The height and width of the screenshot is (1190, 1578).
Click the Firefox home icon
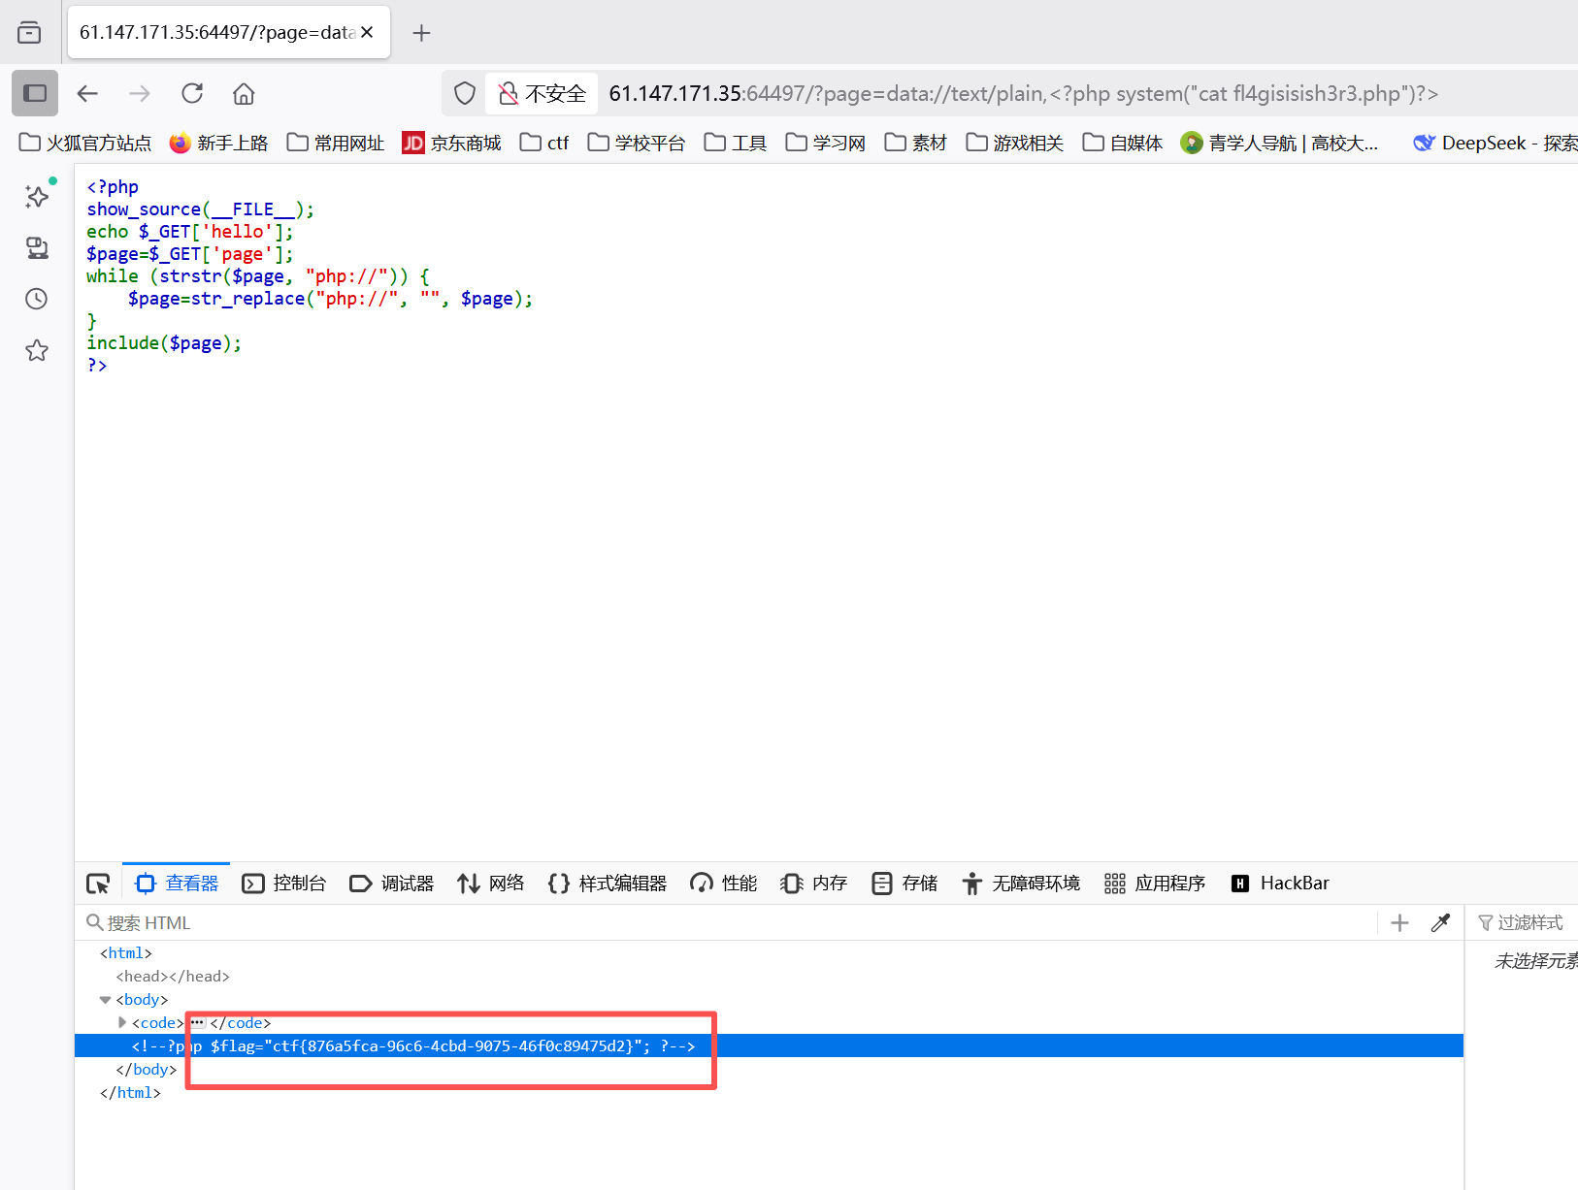point(243,92)
